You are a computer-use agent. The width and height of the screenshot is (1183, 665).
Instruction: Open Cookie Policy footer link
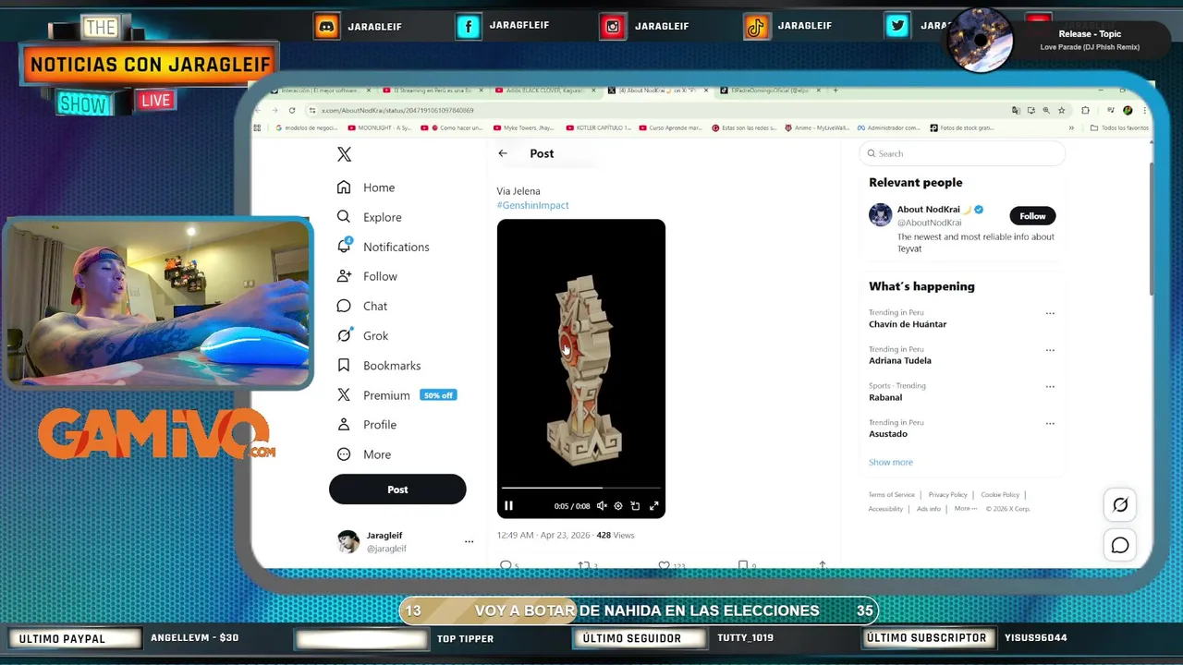tap(1000, 495)
